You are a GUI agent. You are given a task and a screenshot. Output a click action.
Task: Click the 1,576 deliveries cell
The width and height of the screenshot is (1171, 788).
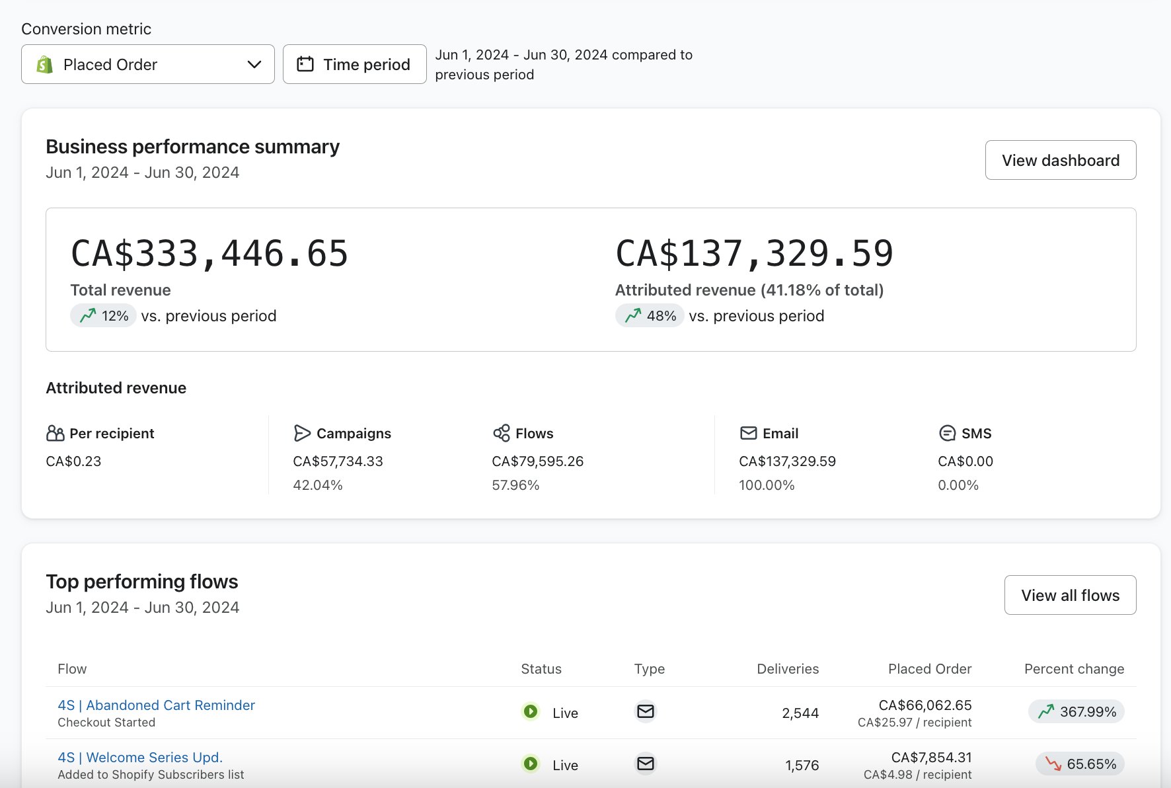click(802, 765)
